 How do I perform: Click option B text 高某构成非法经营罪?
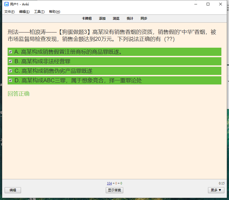tap(46, 61)
